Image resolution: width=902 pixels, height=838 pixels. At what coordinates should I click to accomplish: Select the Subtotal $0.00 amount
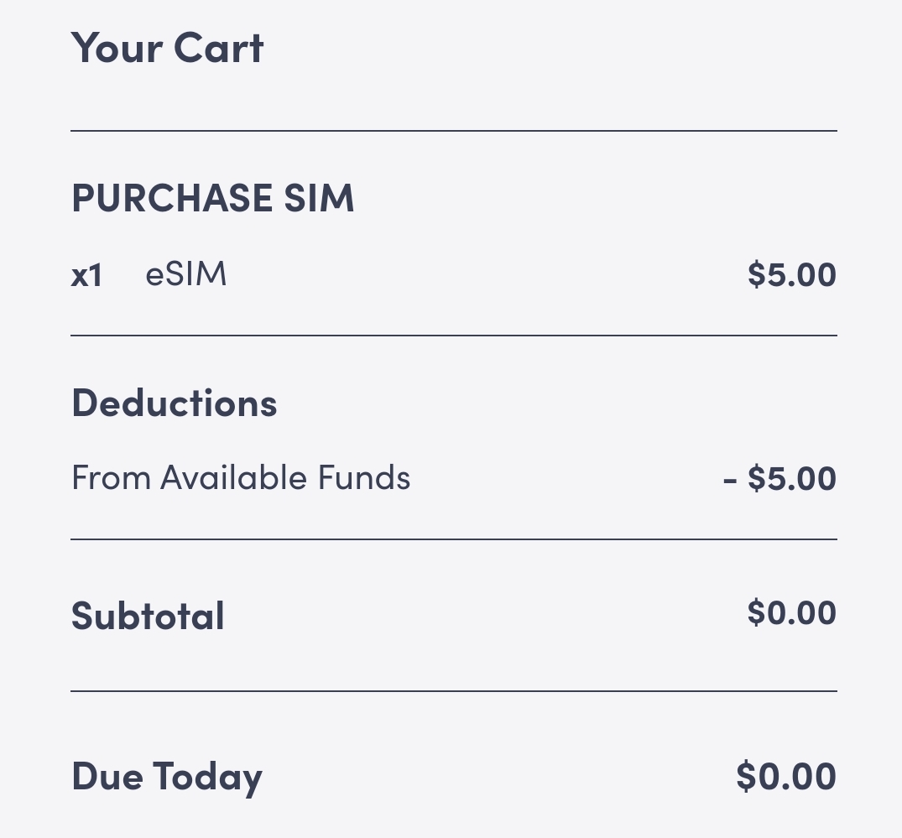[x=791, y=612]
